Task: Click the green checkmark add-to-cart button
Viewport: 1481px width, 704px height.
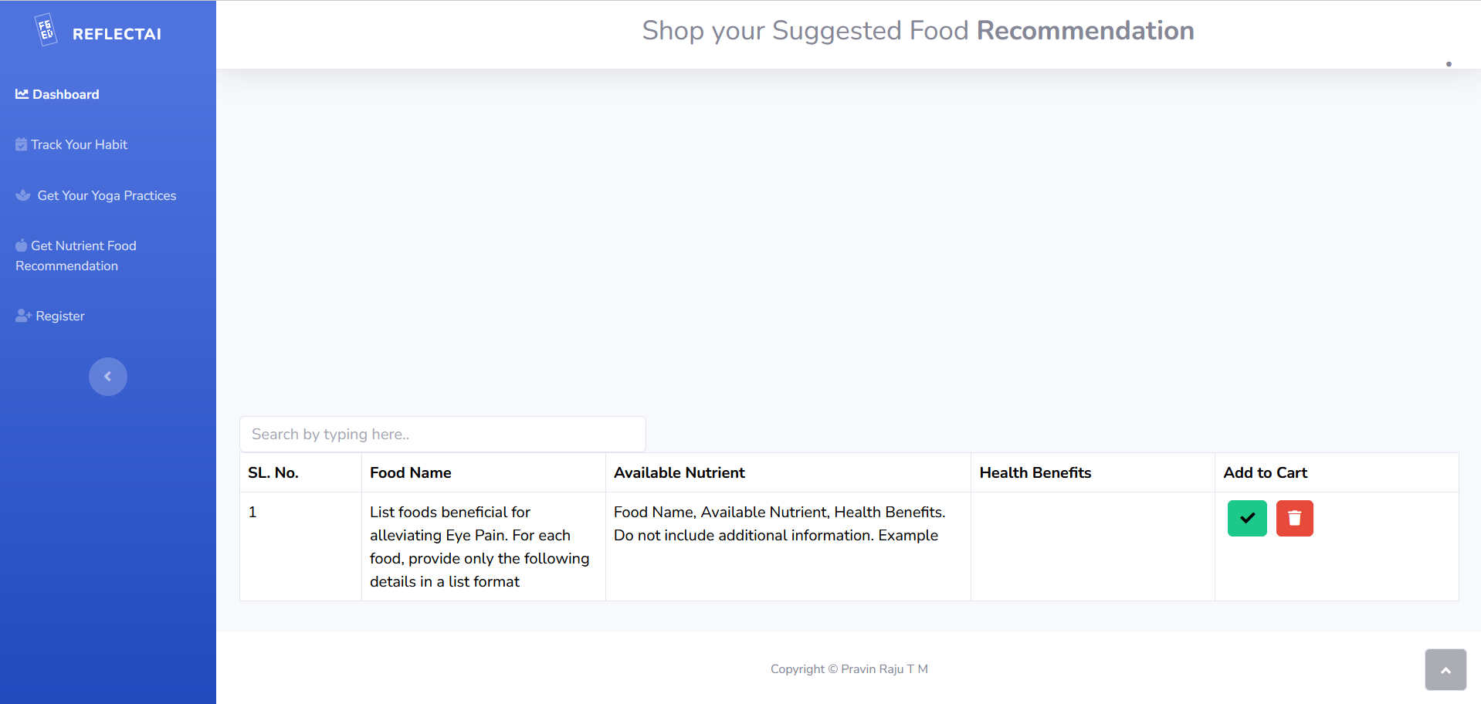Action: point(1246,518)
